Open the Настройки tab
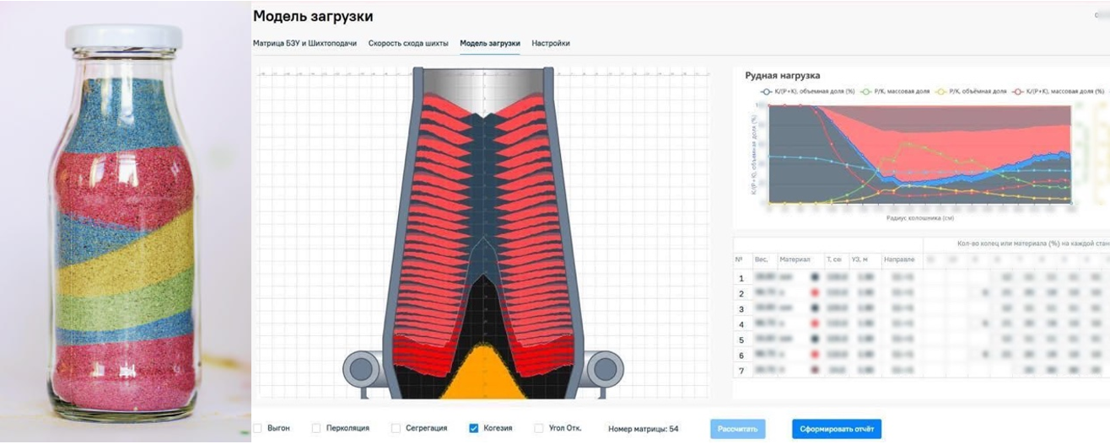1110x444 pixels. coord(550,43)
